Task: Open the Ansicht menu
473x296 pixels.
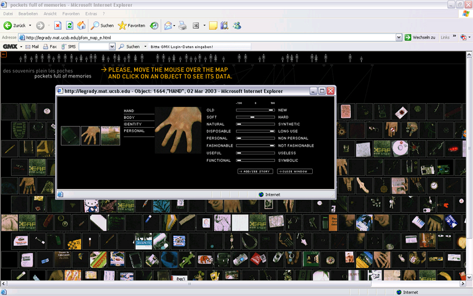Action: point(50,14)
